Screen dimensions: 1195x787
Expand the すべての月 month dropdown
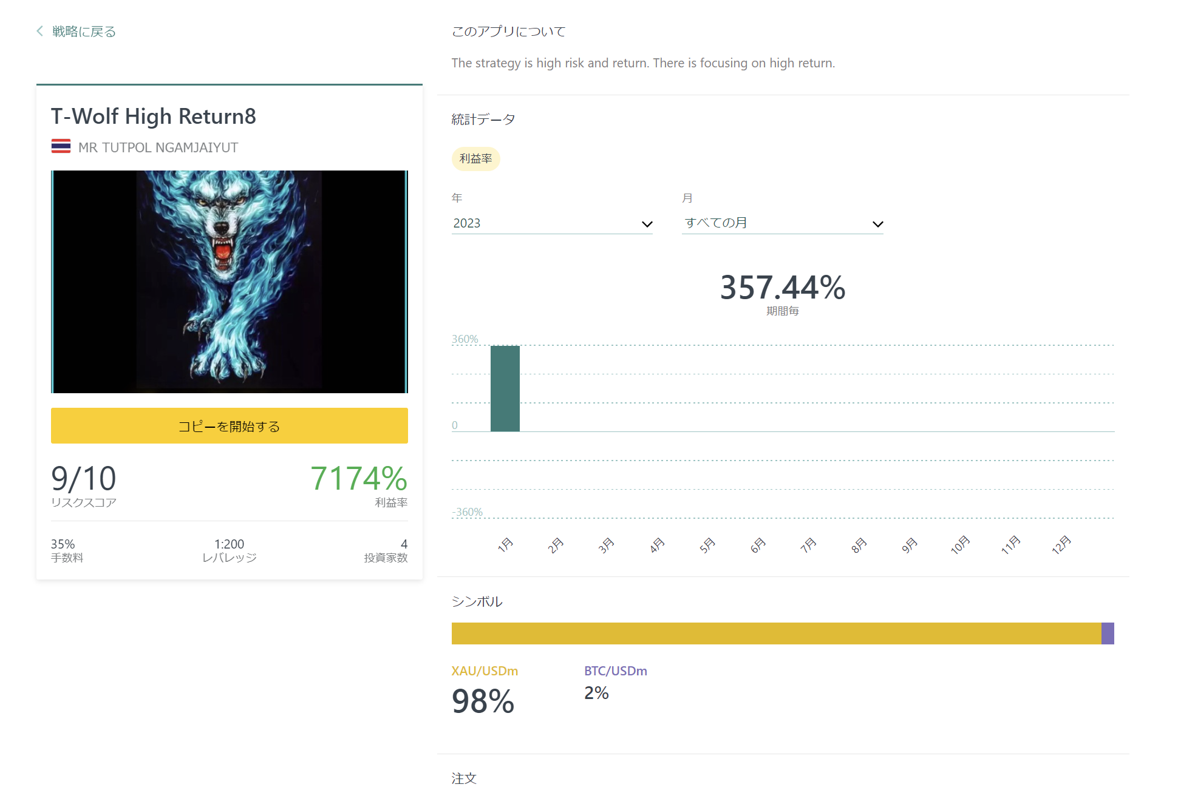(x=782, y=223)
